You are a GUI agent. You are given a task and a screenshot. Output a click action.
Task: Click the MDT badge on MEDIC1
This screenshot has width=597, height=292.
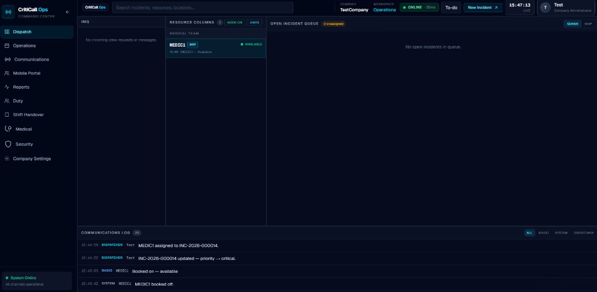point(192,45)
